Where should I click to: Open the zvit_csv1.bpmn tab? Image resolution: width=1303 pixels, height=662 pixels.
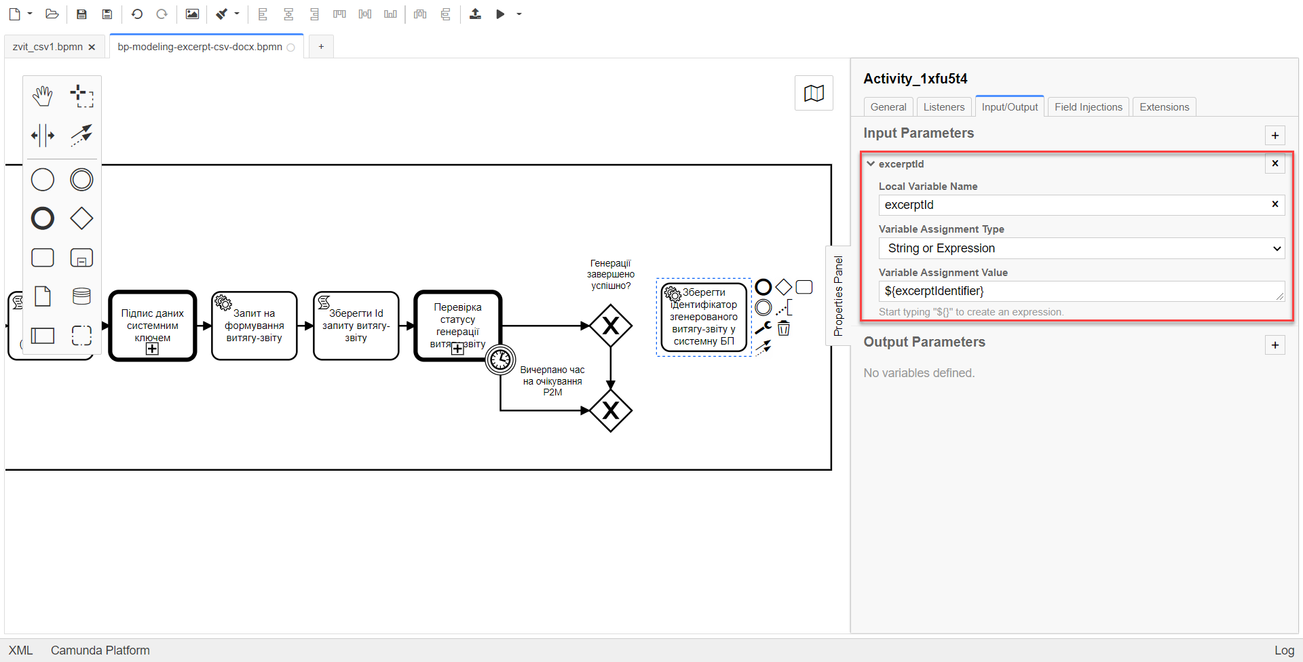point(48,47)
